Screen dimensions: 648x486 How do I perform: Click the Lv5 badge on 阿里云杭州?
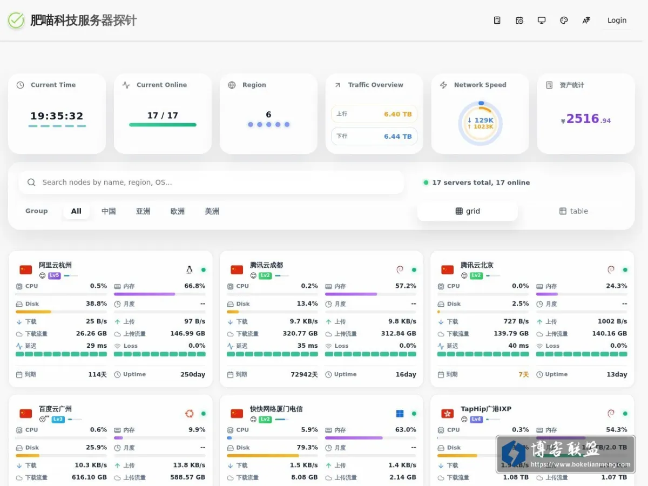54,275
